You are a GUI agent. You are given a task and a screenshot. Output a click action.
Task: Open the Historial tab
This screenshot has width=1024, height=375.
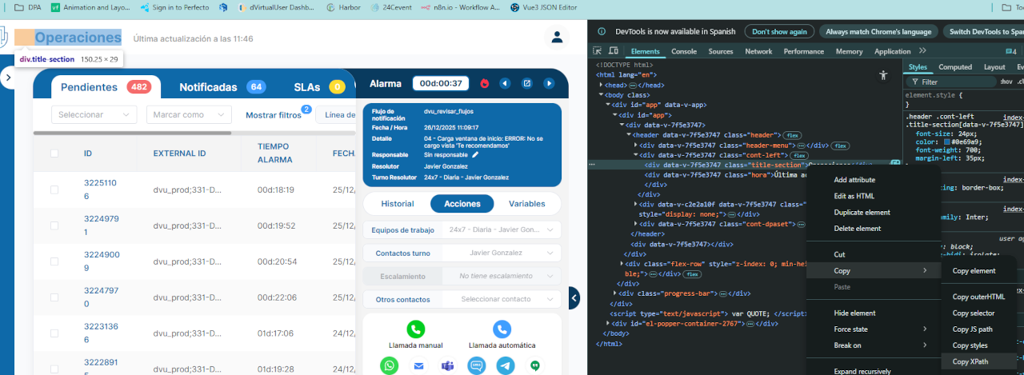(398, 204)
